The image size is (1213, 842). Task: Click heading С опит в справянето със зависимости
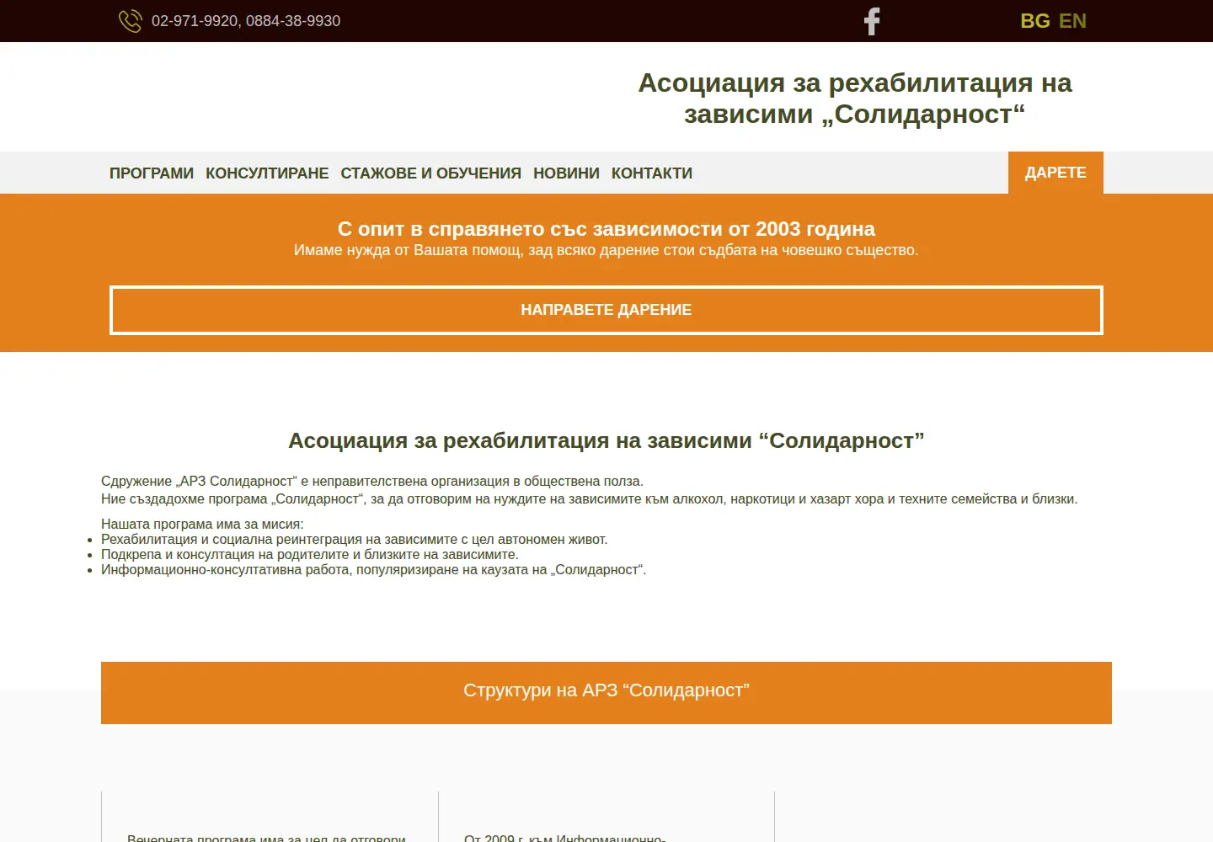pyautogui.click(x=606, y=229)
